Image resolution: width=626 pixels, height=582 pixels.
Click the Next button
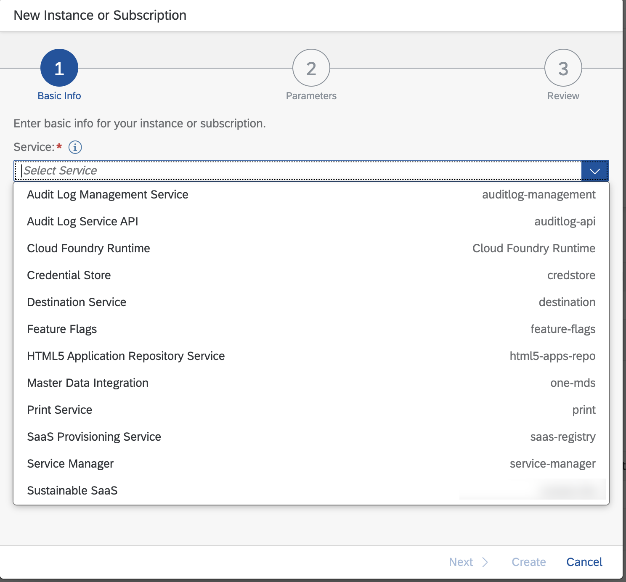[x=468, y=562]
